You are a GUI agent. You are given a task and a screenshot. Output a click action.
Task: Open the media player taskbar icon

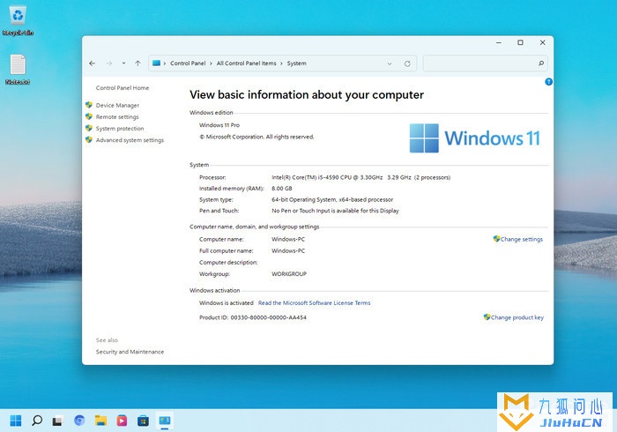[122, 421]
